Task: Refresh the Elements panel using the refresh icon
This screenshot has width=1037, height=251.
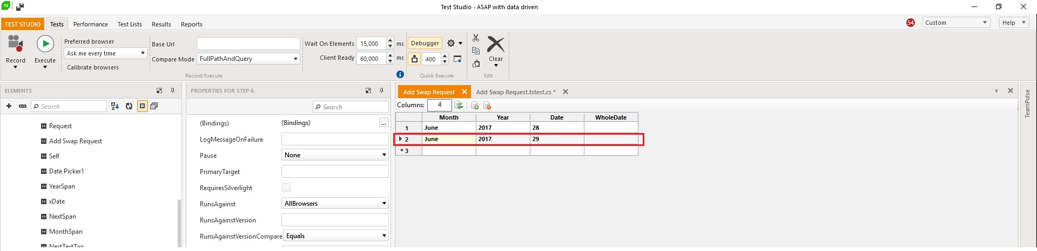Action: pos(129,106)
